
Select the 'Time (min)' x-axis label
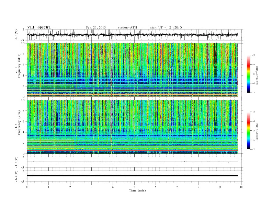pos(137,190)
